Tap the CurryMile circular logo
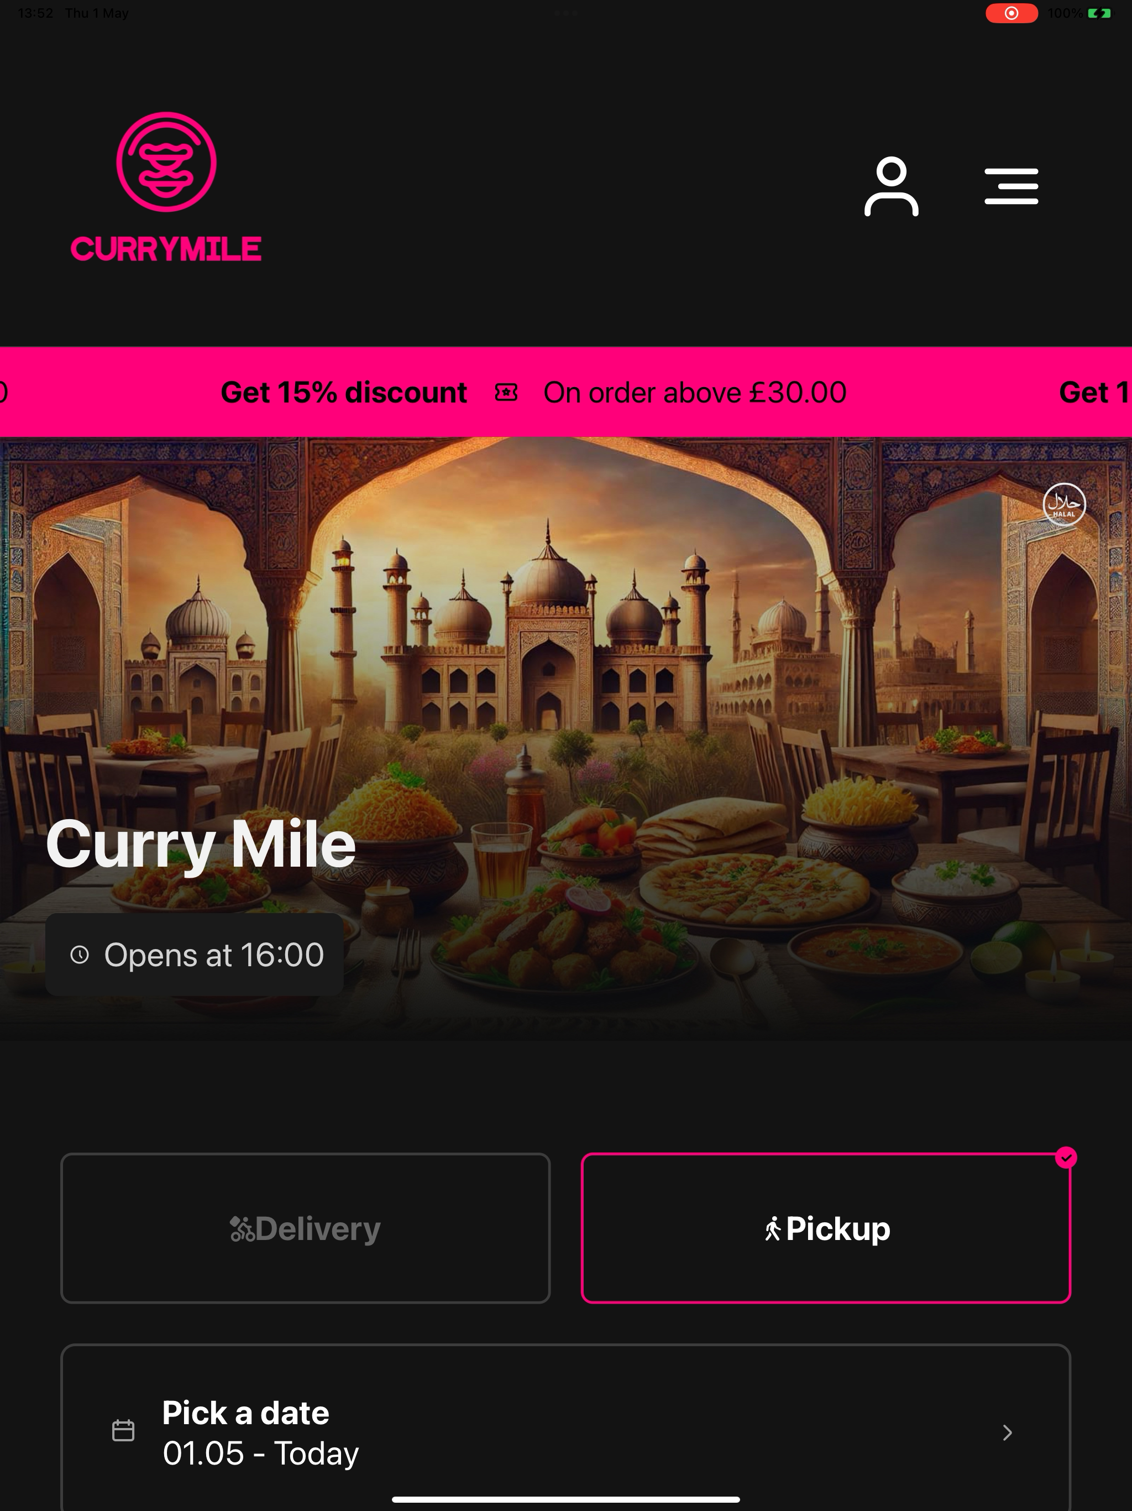This screenshot has height=1511, width=1132. coord(166,162)
